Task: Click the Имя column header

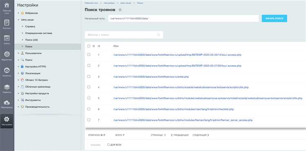Action: 116,46
